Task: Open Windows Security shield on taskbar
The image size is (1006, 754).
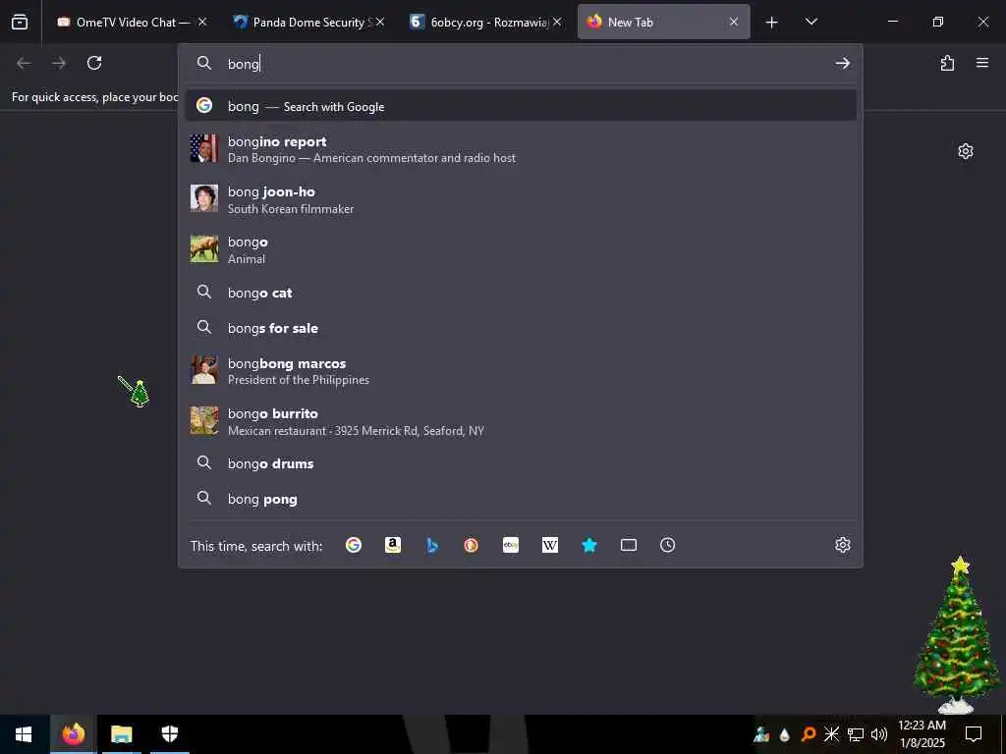Action: (x=169, y=734)
